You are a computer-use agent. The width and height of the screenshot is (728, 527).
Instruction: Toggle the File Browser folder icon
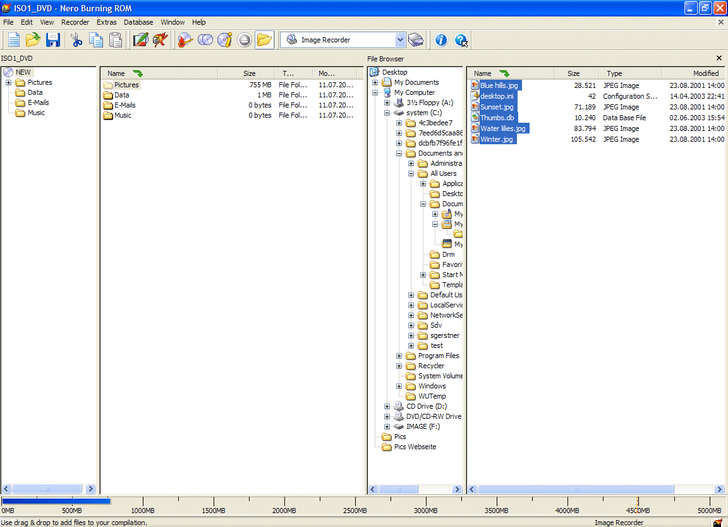click(x=264, y=40)
